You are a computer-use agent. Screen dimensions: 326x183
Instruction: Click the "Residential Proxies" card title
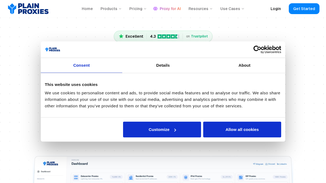(x=144, y=176)
